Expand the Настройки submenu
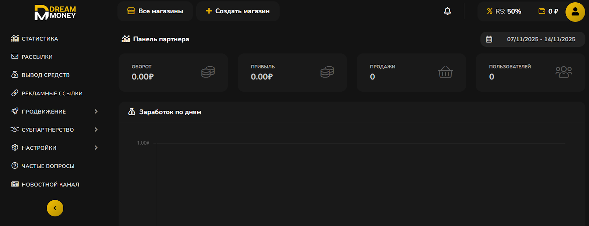This screenshot has height=226, width=589. pos(96,148)
